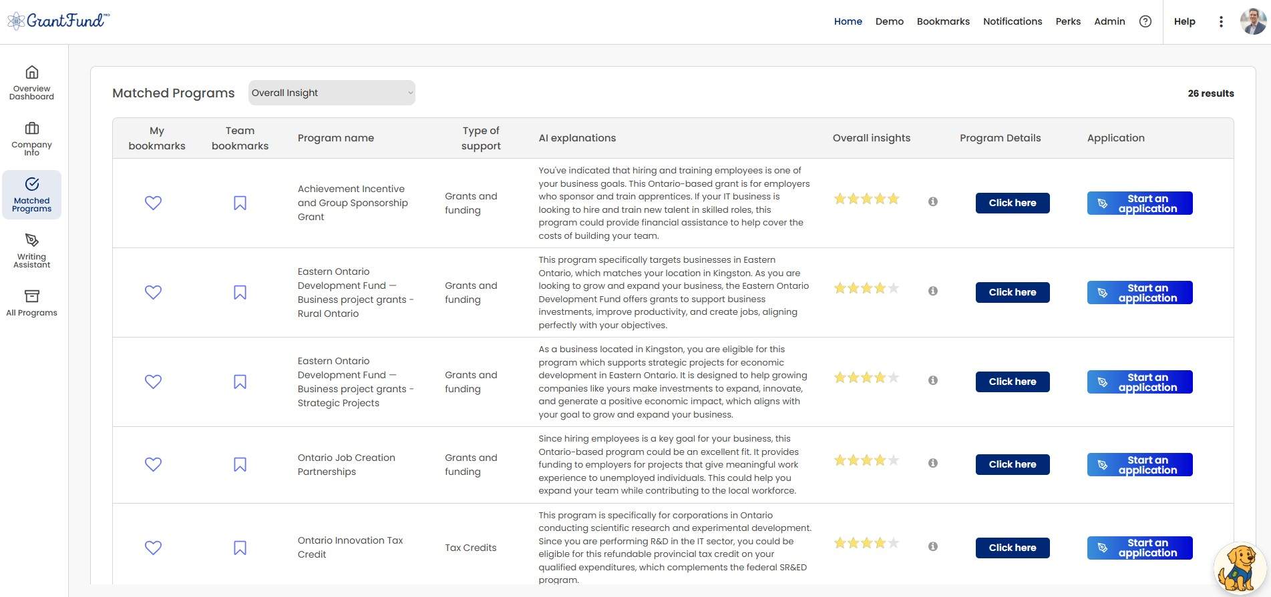
Task: View the info icon beside Achievement Incentive rating
Action: point(933,201)
